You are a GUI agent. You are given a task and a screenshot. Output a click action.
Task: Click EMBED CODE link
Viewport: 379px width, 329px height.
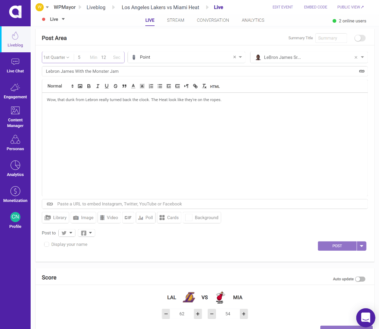point(315,7)
